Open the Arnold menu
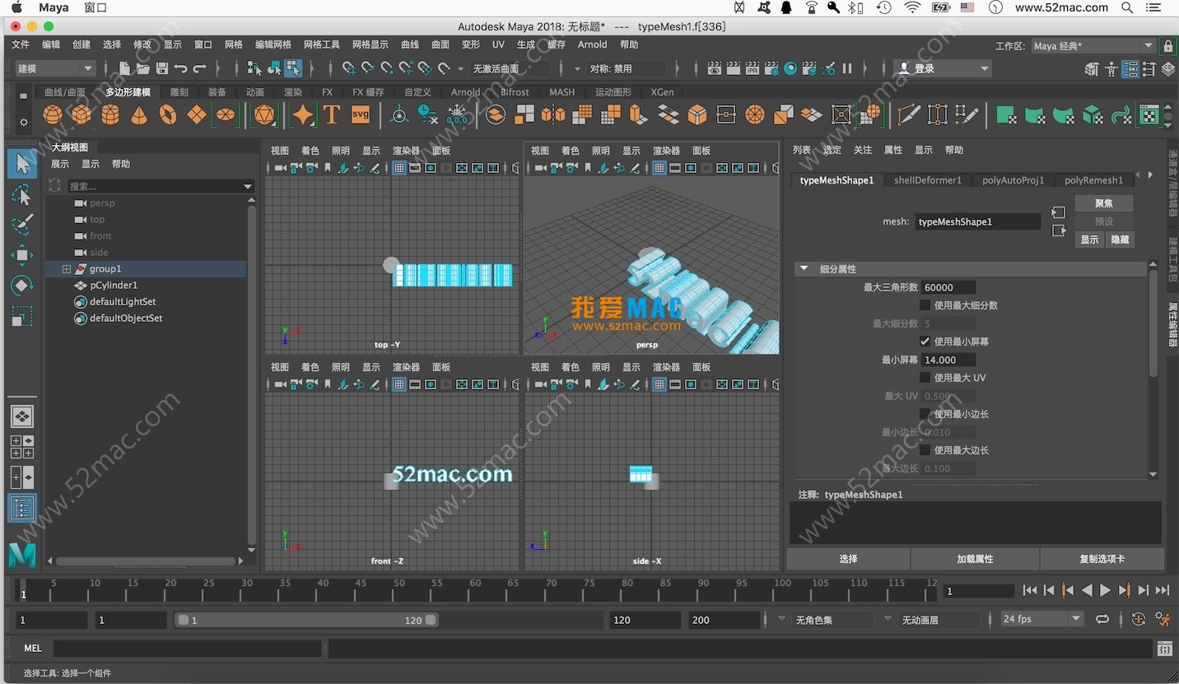This screenshot has width=1179, height=684. click(593, 44)
